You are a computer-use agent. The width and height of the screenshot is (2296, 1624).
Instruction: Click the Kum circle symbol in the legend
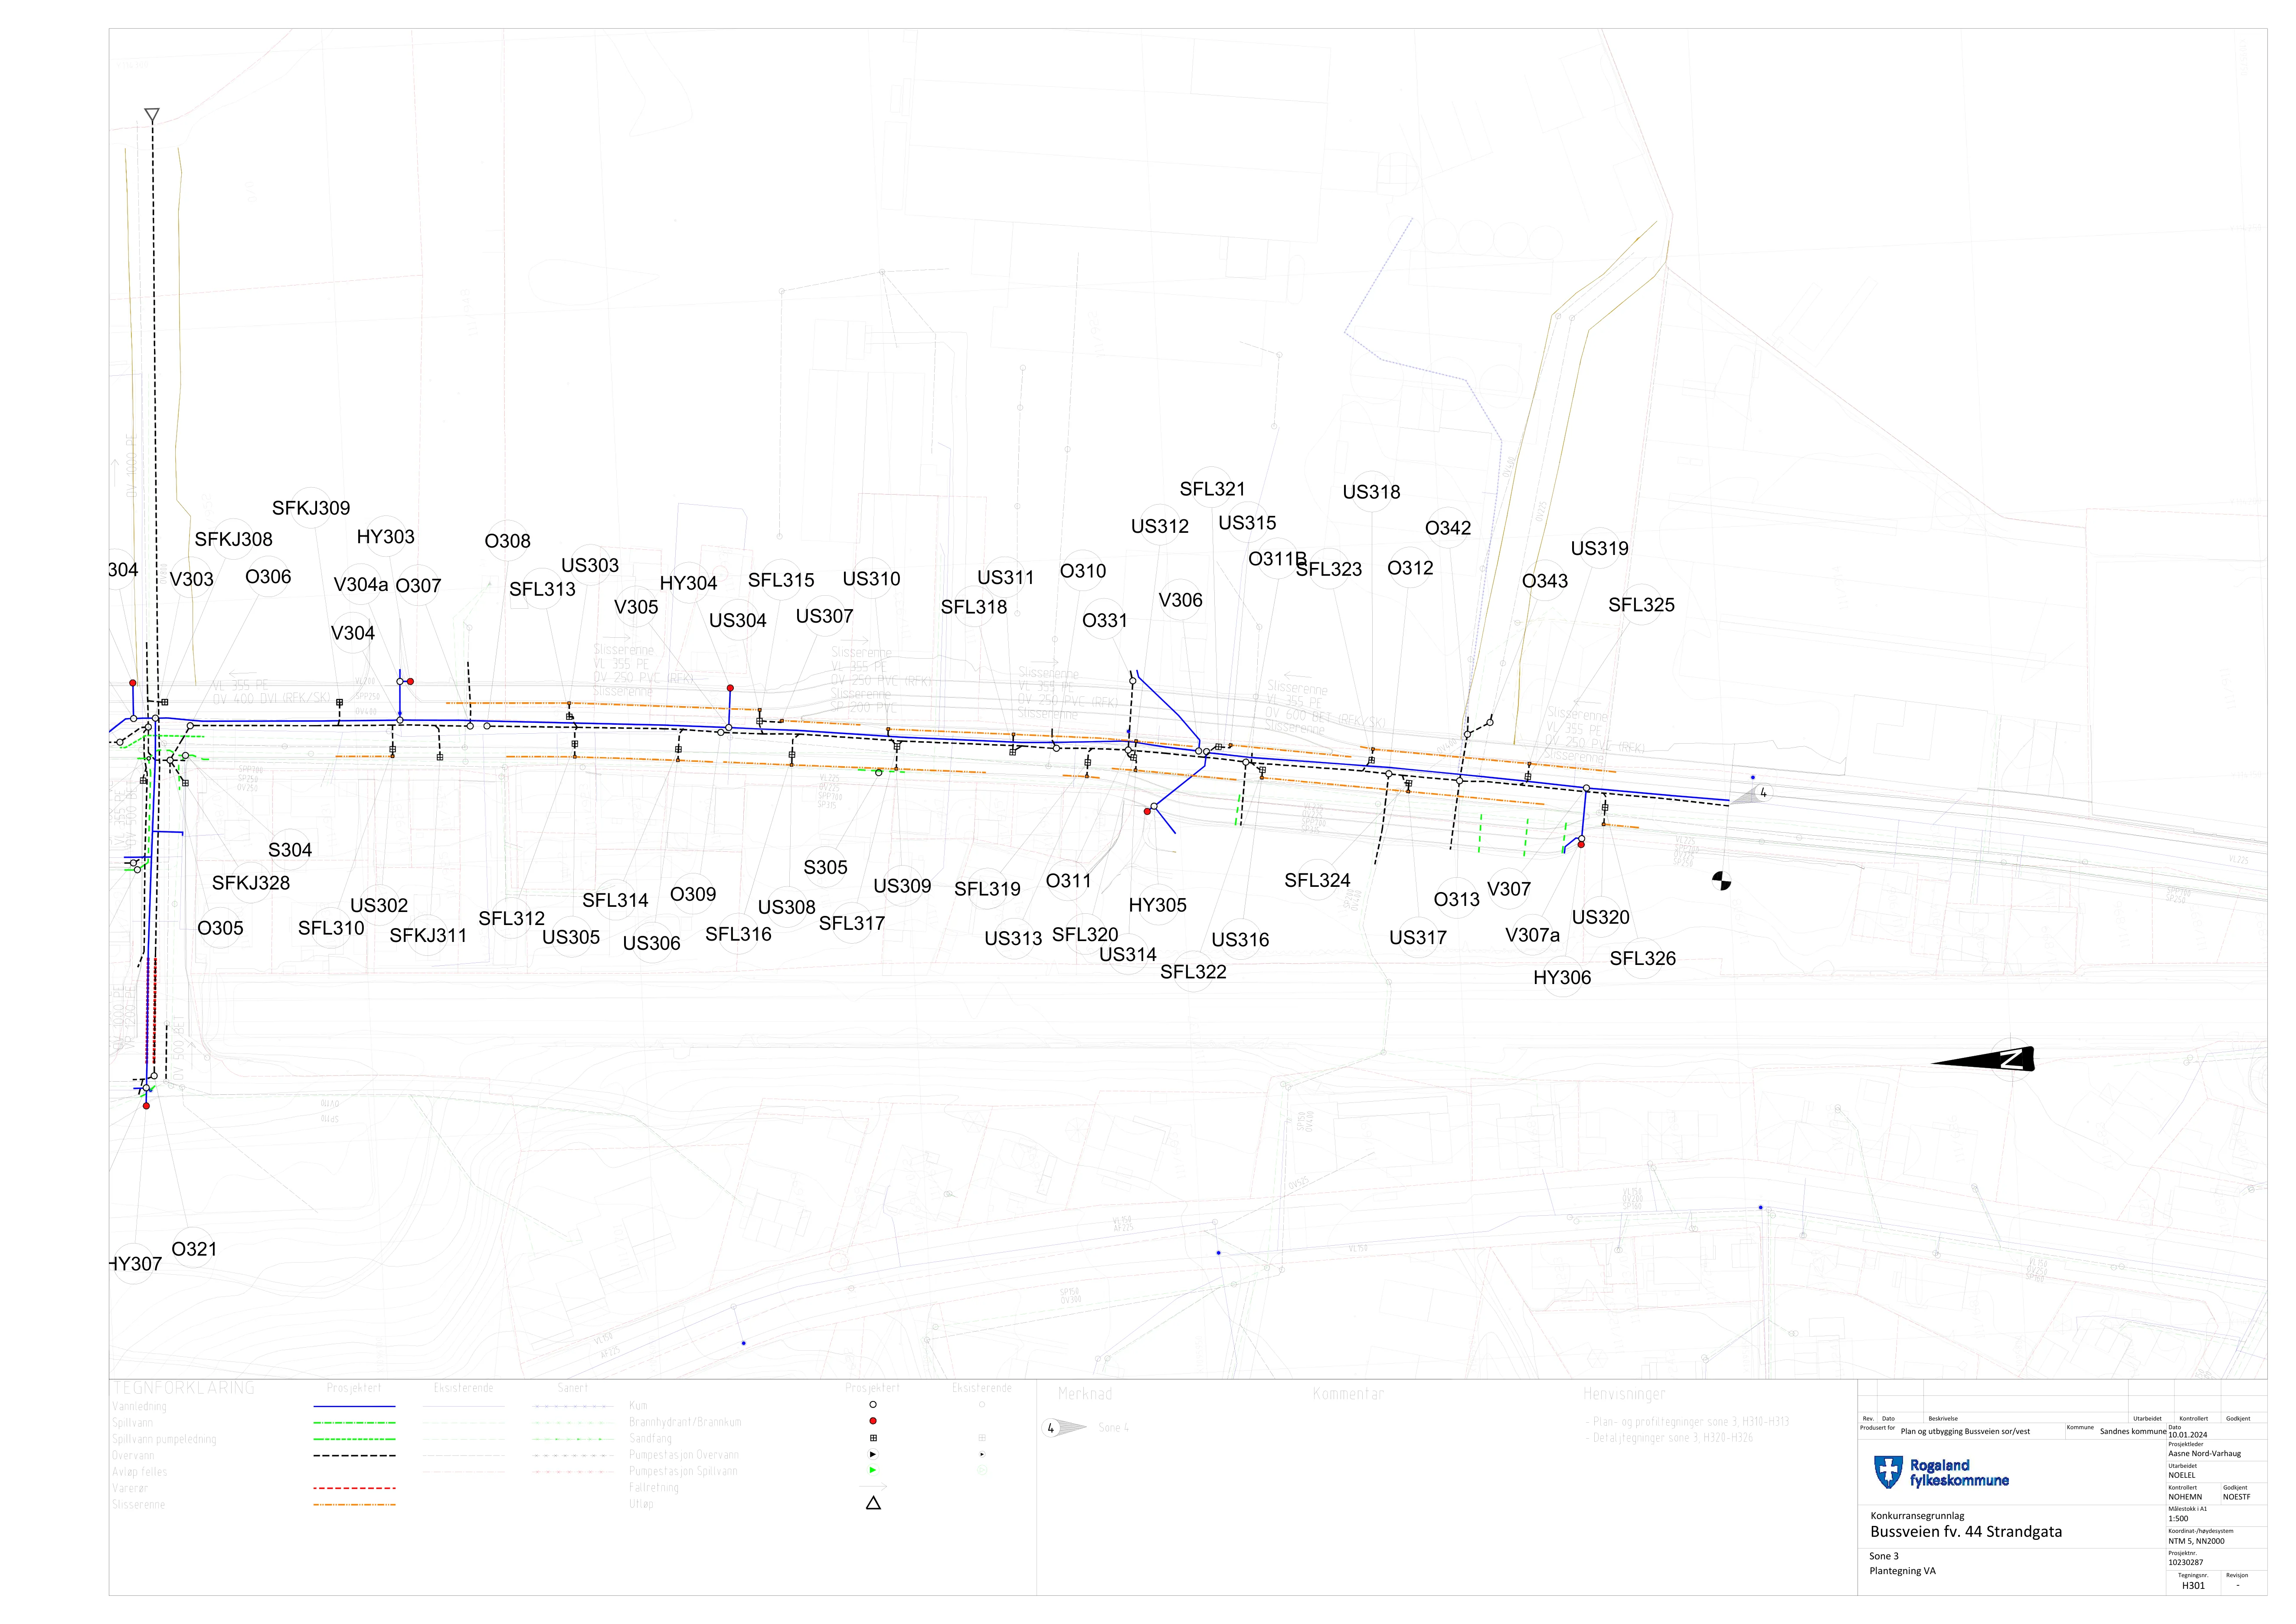tap(873, 1405)
